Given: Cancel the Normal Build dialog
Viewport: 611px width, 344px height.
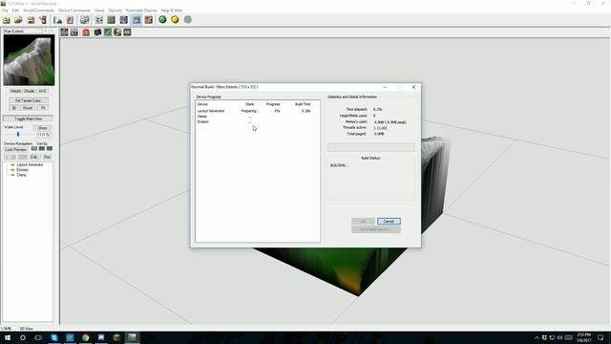Looking at the screenshot, I should pyautogui.click(x=389, y=221).
